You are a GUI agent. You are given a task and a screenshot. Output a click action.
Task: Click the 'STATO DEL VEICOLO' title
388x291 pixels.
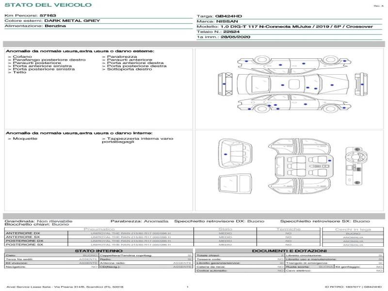(x=48, y=5)
